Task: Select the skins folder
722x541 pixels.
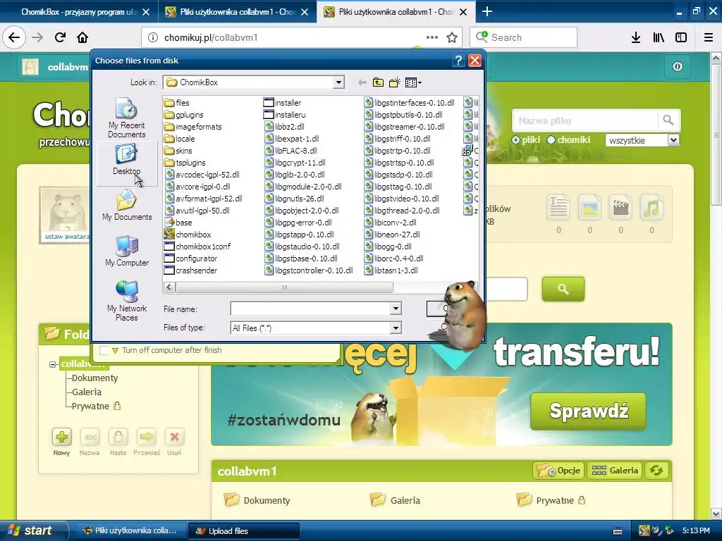Action: (x=178, y=151)
